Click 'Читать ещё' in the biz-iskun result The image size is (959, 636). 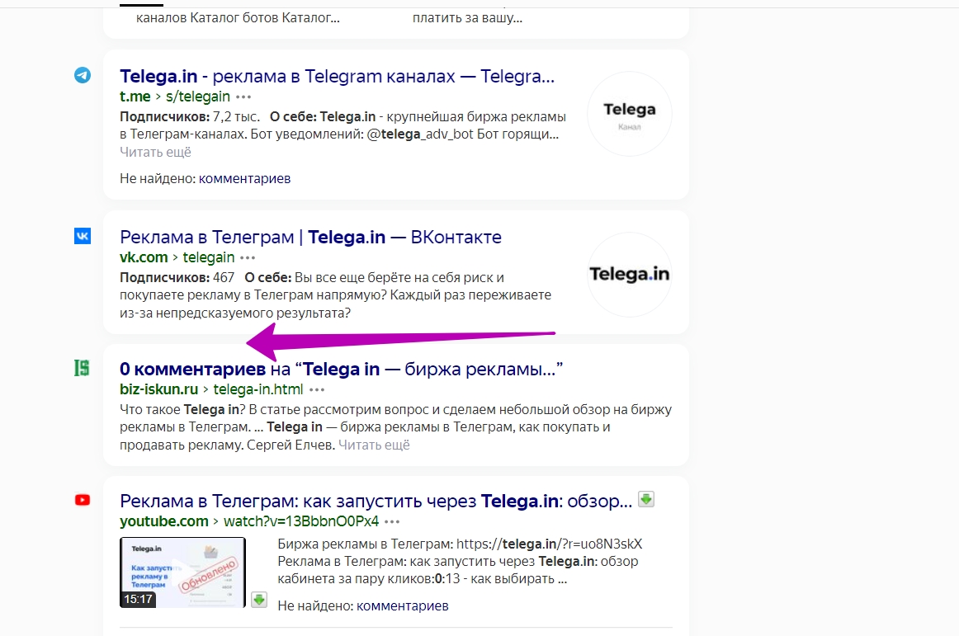tap(374, 445)
